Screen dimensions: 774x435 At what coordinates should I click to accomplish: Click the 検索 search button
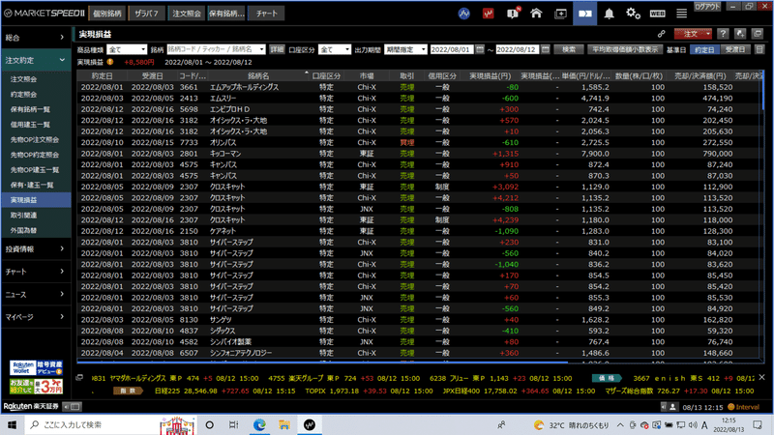pos(569,50)
